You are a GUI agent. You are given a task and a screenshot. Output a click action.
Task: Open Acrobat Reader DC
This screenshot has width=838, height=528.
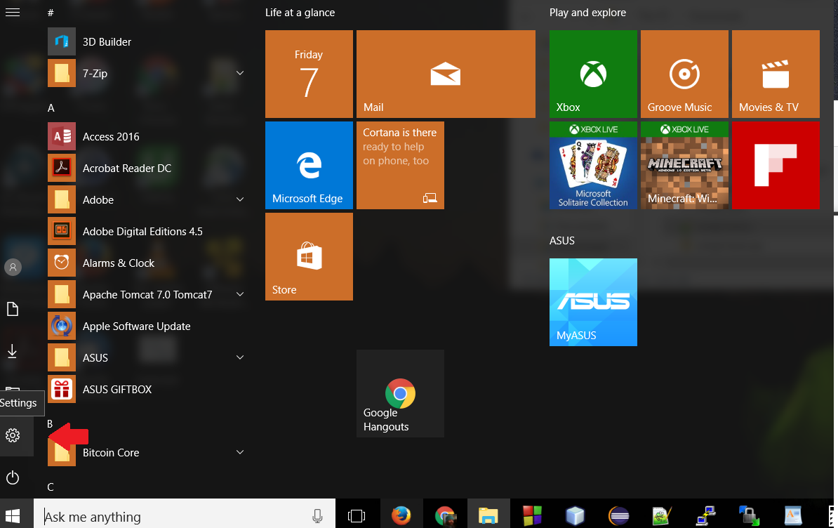pos(126,168)
